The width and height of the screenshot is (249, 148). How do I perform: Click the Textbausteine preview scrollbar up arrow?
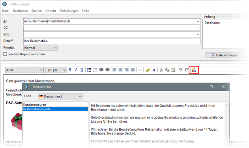(227, 105)
